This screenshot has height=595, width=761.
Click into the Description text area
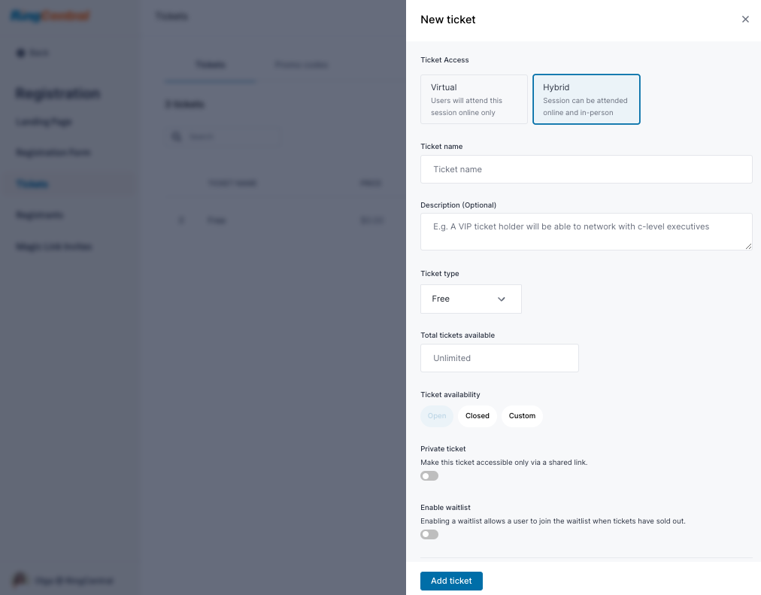click(587, 232)
